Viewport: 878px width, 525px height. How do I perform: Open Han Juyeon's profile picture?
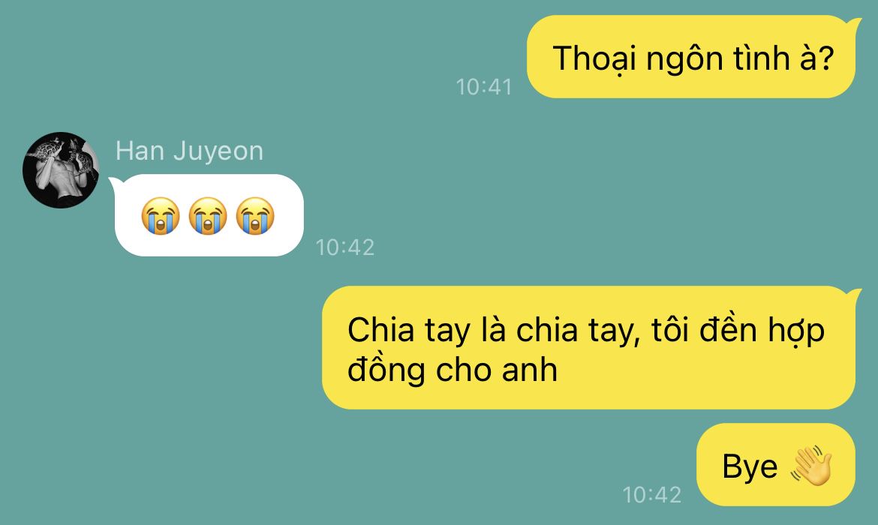tap(61, 170)
